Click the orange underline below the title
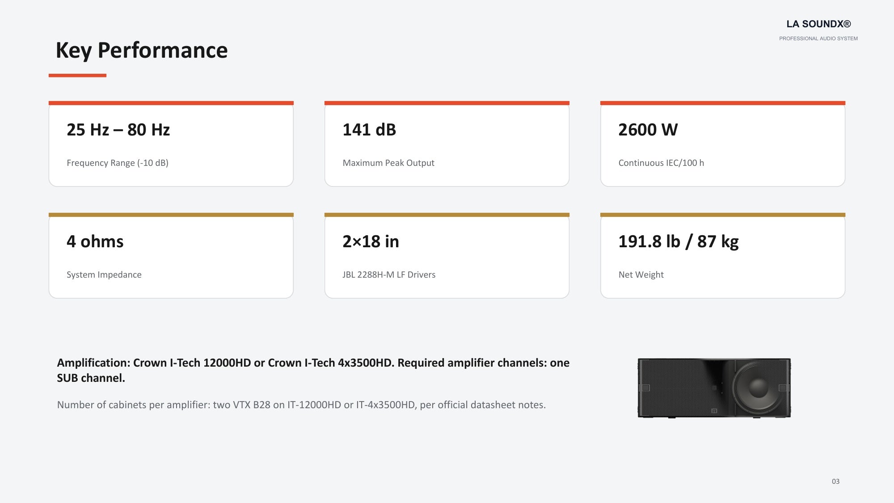894x503 pixels. coord(77,76)
